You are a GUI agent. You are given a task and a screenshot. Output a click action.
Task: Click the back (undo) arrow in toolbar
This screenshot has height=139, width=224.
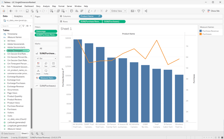[x=11, y=11]
